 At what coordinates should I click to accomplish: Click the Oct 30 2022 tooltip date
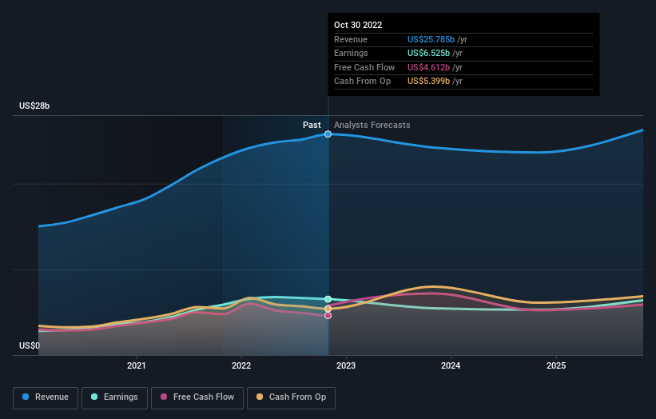tap(358, 25)
